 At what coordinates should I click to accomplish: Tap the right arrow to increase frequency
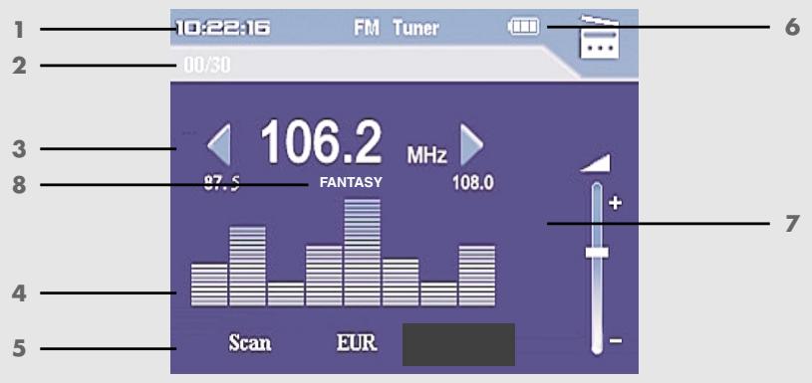pyautogui.click(x=472, y=145)
